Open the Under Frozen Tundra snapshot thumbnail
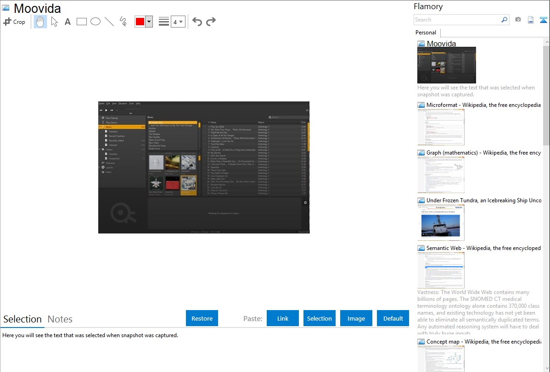 point(441,222)
